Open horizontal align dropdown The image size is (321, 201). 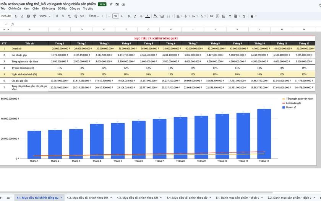click(x=179, y=16)
